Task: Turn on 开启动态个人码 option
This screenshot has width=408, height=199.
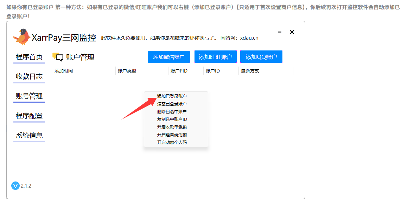Action: [172, 142]
